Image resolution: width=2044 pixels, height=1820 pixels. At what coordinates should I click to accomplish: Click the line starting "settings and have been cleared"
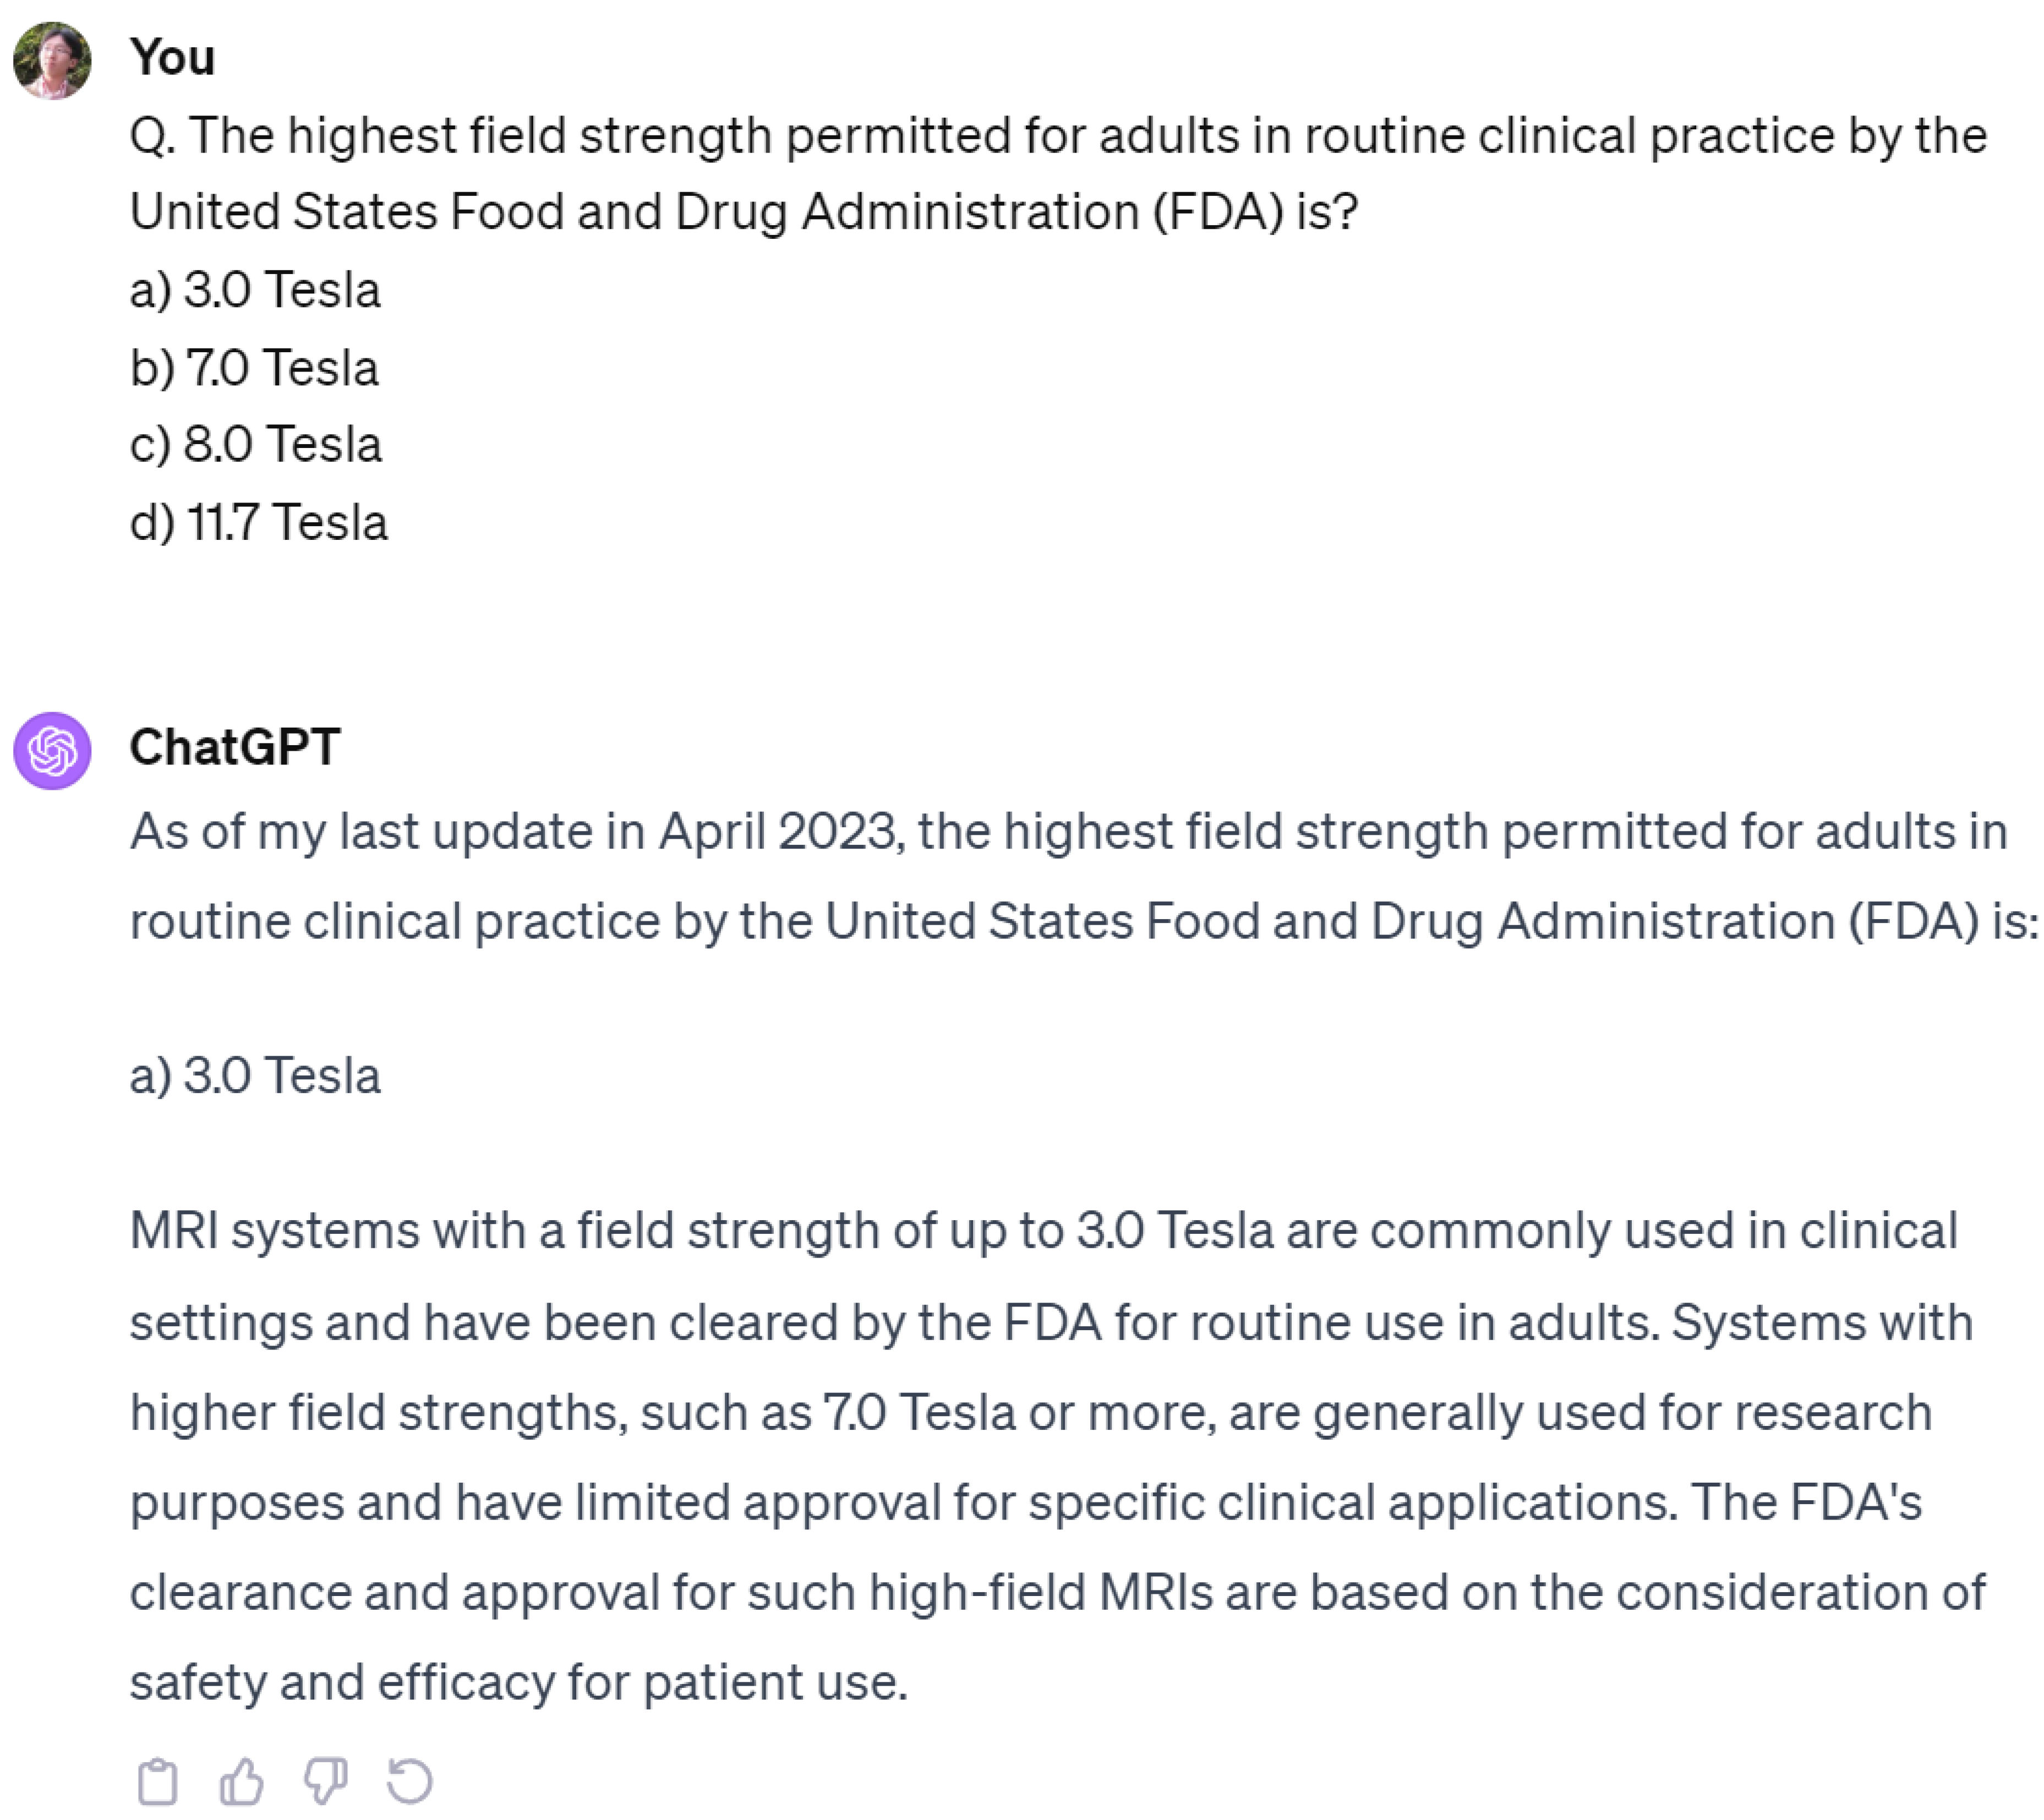(1051, 1322)
